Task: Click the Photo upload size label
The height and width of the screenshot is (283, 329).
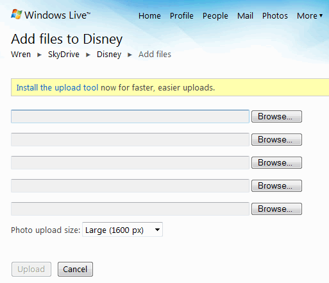Action: pos(46,230)
